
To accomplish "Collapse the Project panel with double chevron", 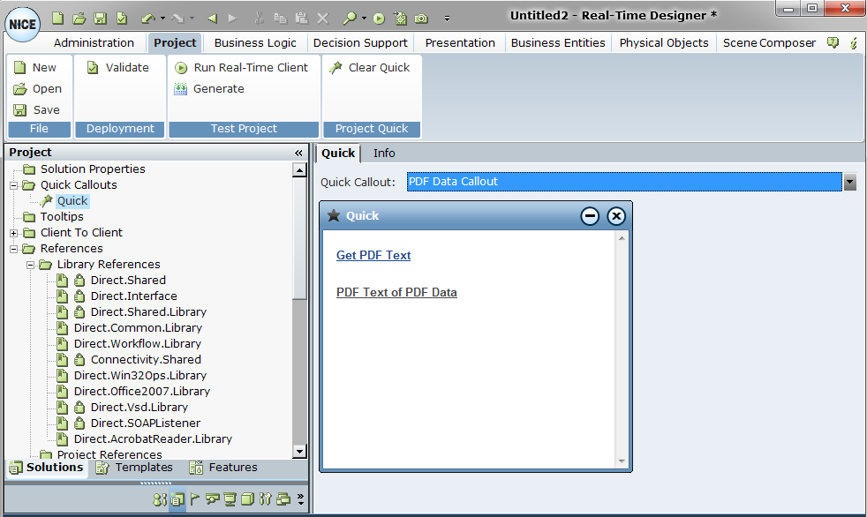I will click(298, 153).
